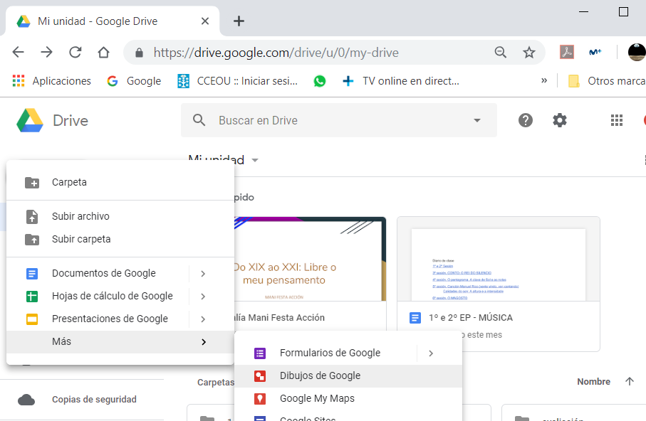646x421 pixels.
Task: Open the Adobe Acrobat extension icon
Action: click(x=567, y=53)
